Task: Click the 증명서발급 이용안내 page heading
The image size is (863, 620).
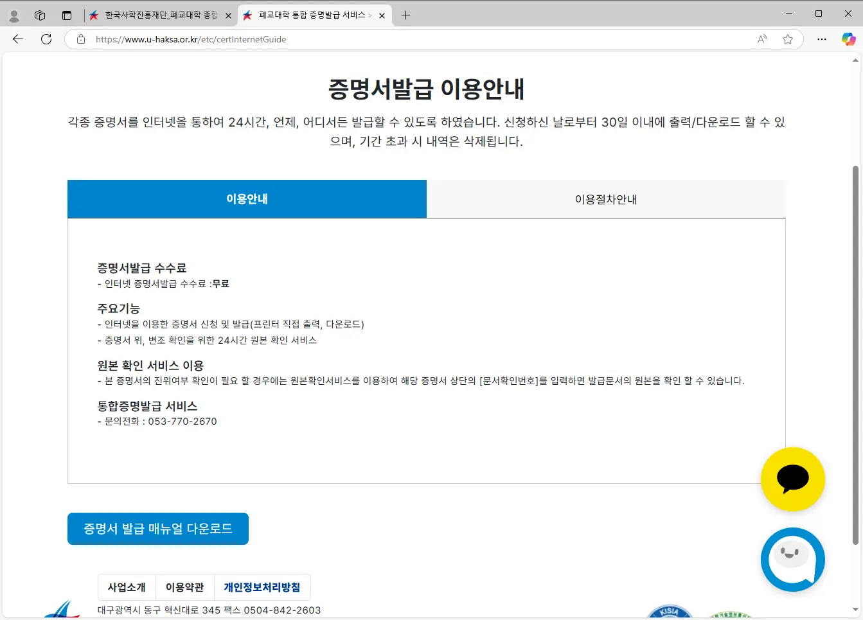Action: point(427,89)
